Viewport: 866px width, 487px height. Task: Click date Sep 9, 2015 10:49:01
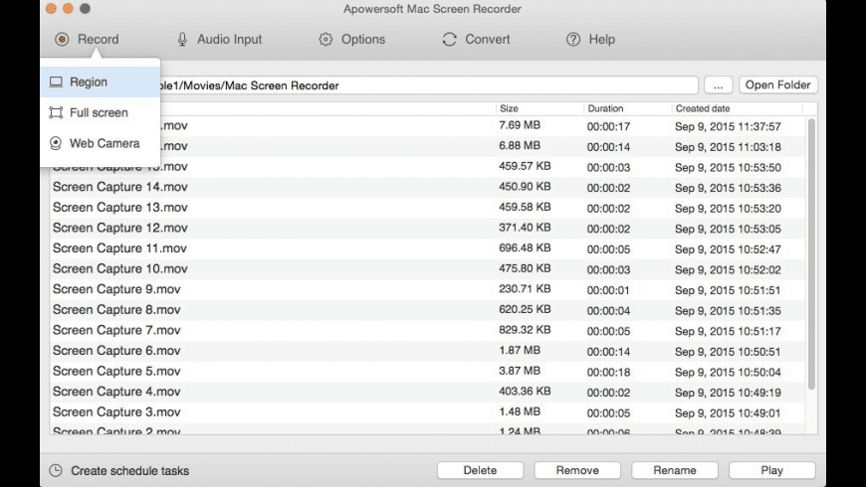coord(728,413)
